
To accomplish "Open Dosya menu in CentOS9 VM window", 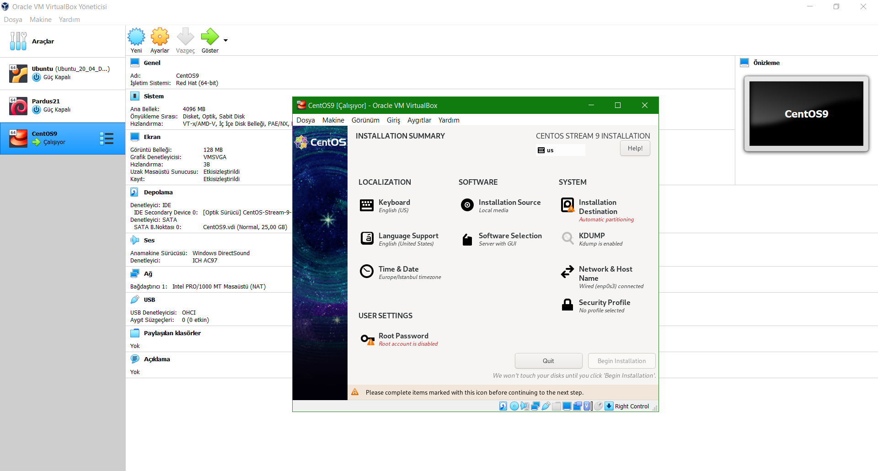I will point(305,120).
